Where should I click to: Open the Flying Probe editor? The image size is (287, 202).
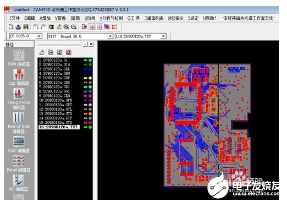19,99
